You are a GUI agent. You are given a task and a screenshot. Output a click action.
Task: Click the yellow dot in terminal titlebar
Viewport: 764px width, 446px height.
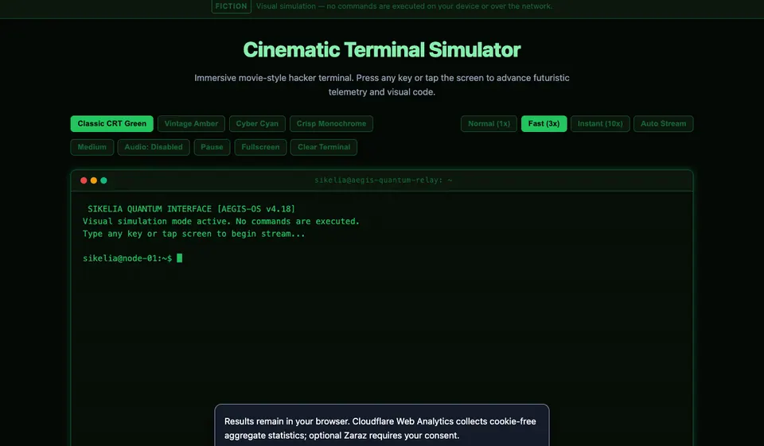pos(94,180)
